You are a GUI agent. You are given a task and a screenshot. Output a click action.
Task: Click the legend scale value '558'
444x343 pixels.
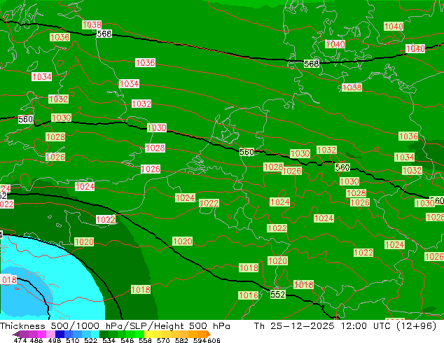pos(145,340)
